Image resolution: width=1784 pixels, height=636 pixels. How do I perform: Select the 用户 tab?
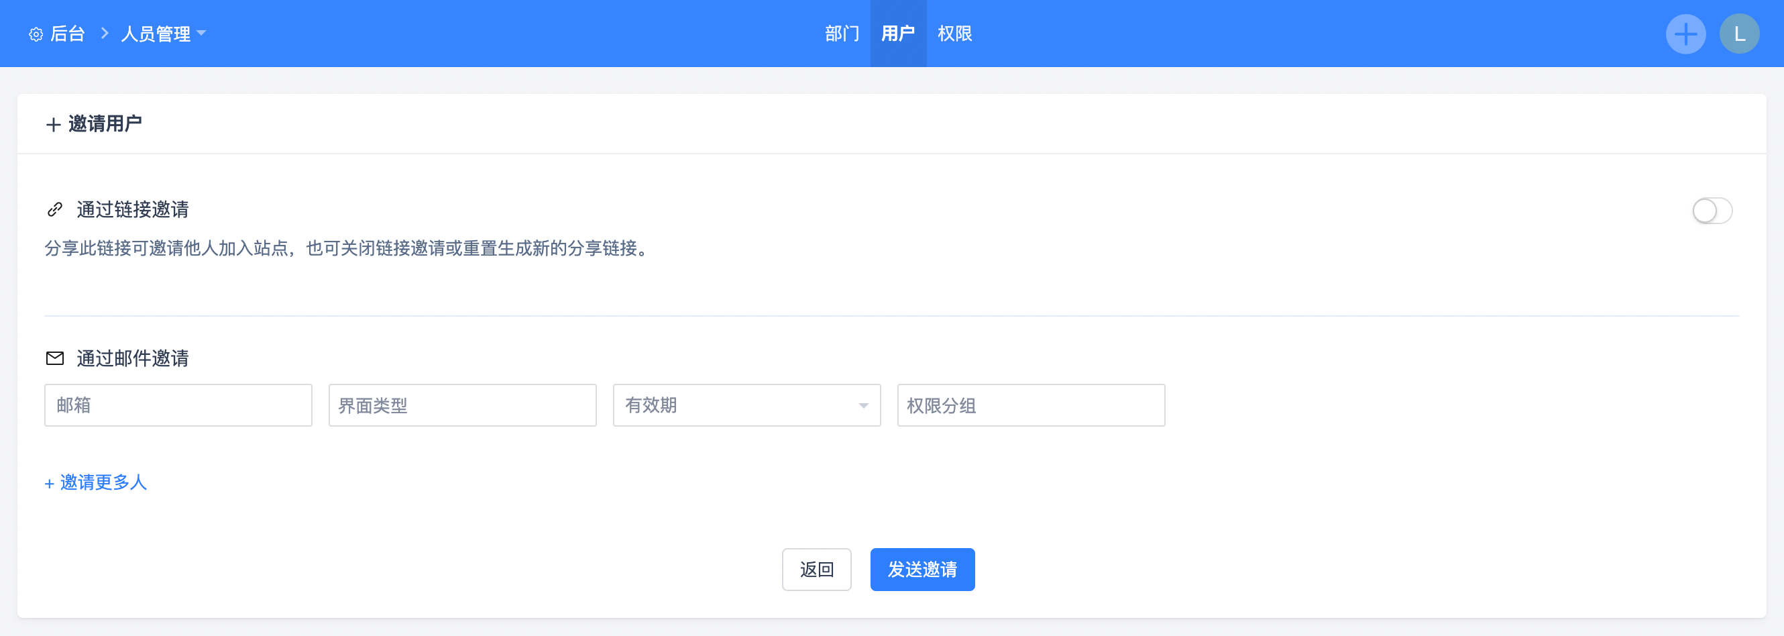897,34
